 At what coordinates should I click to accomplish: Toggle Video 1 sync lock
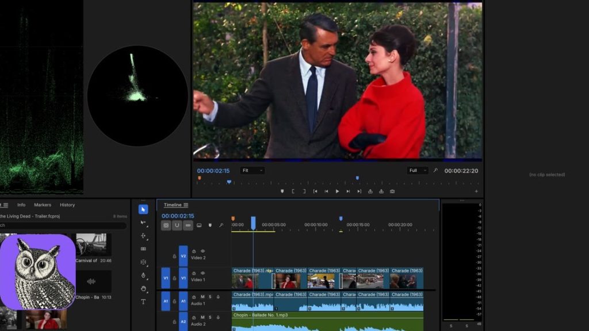tap(194, 273)
